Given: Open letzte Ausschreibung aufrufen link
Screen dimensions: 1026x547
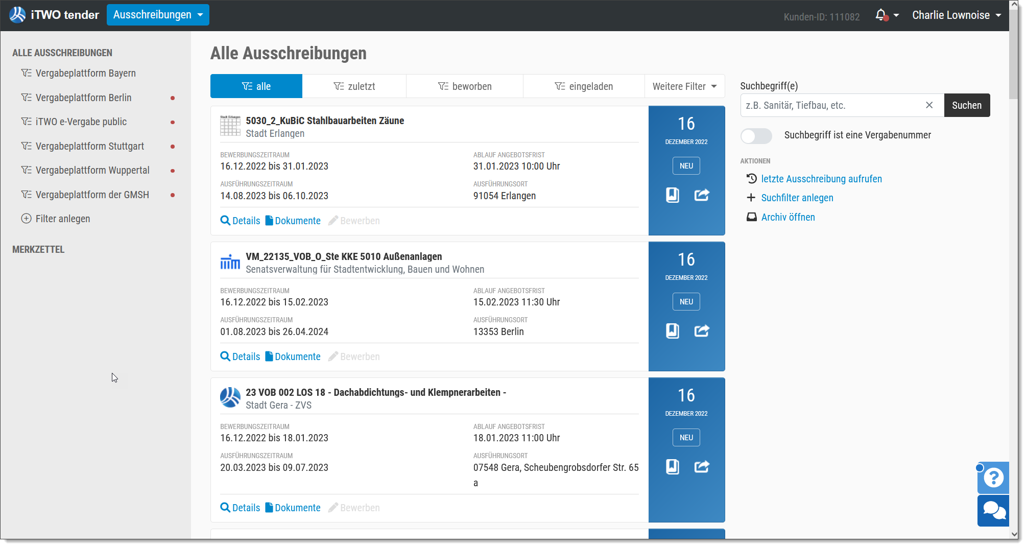Looking at the screenshot, I should [821, 179].
